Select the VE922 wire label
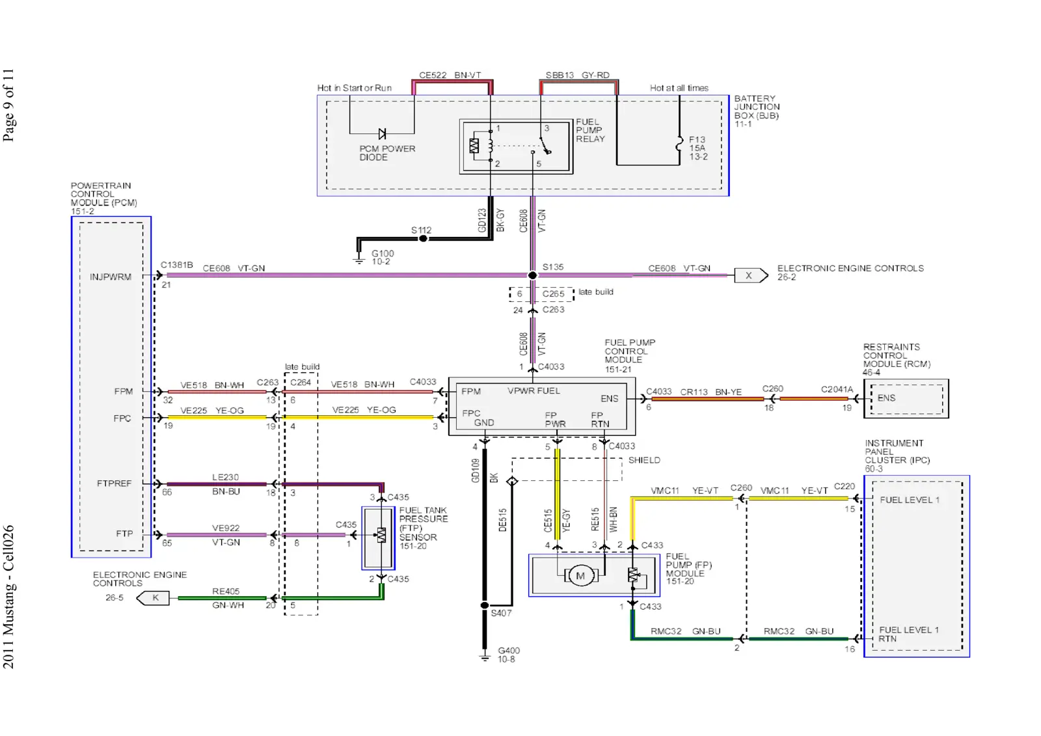 pos(226,528)
